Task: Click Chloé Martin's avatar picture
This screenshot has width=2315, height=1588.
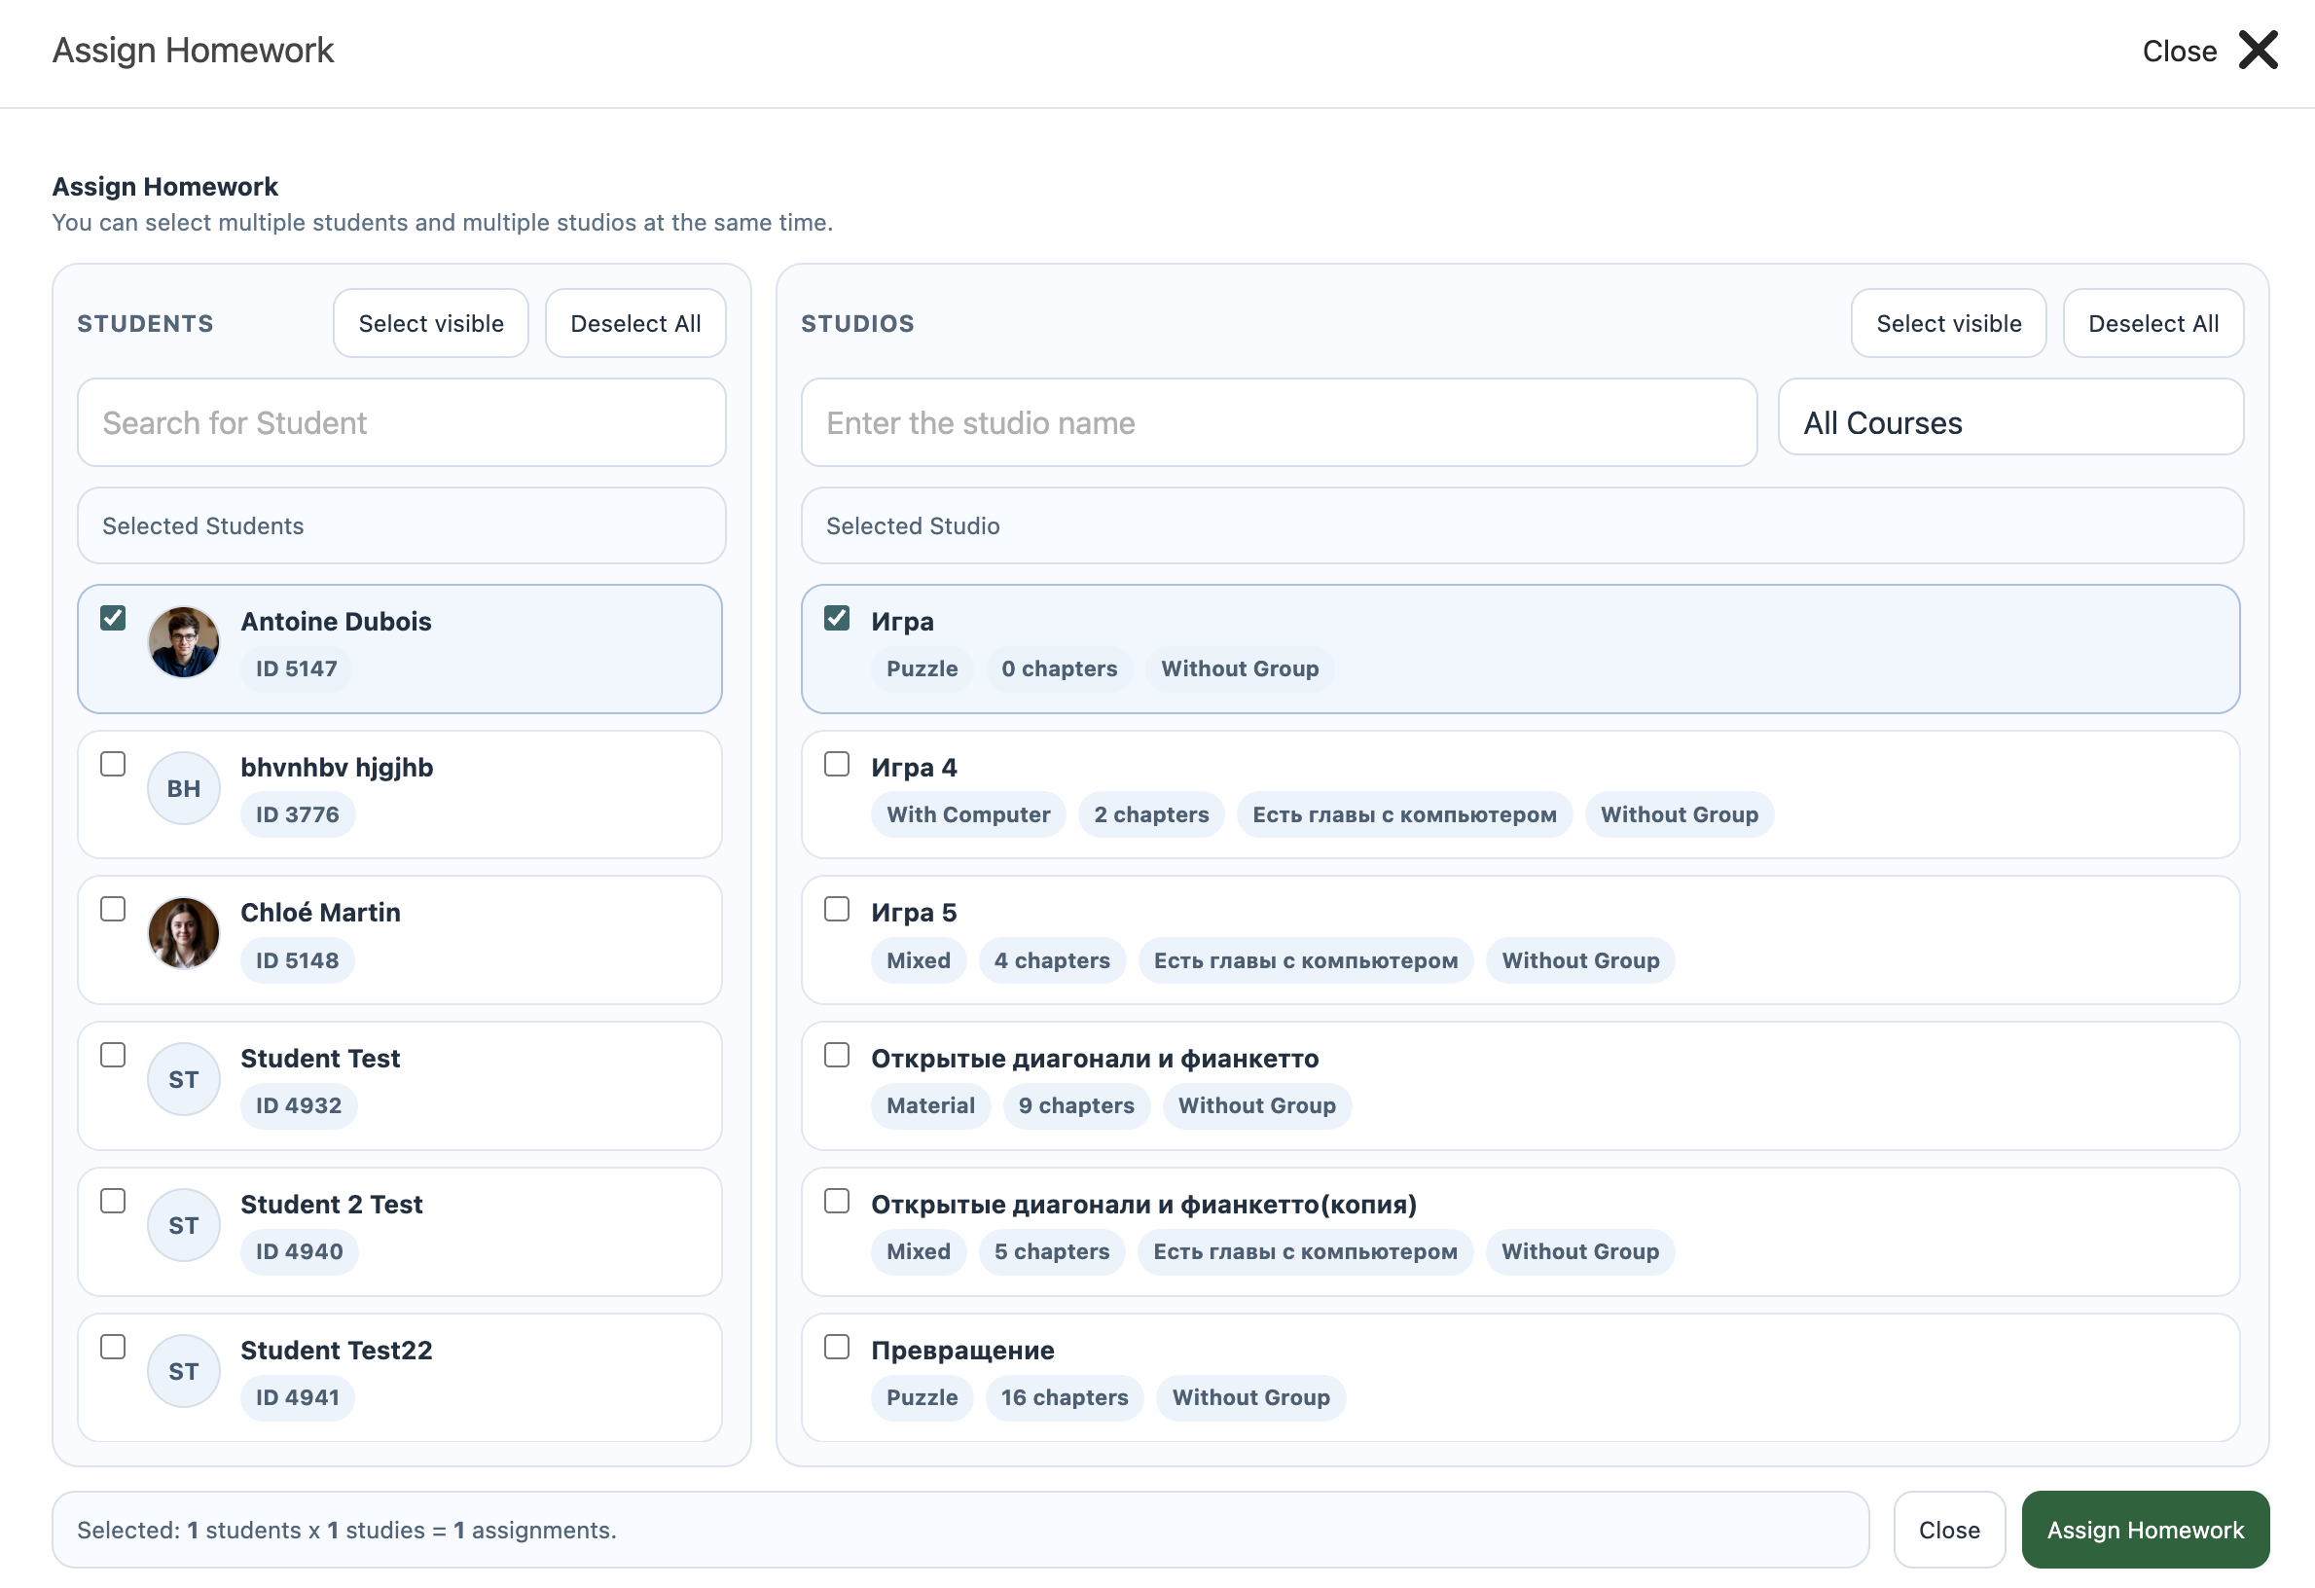Action: tap(183, 933)
